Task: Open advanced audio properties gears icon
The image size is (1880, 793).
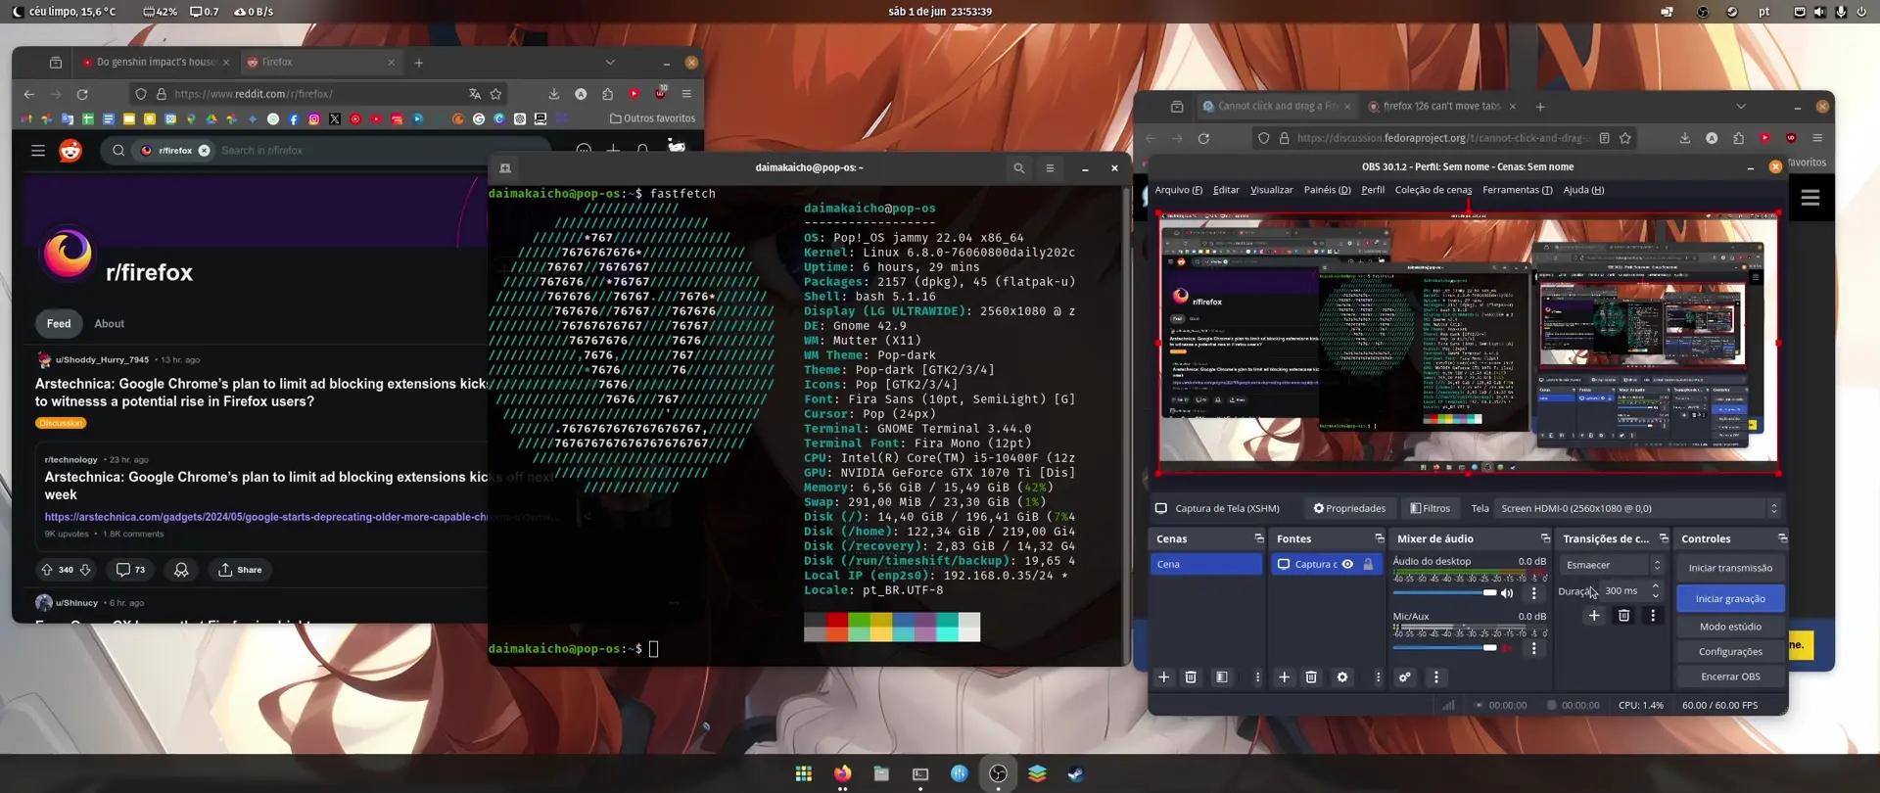Action: pos(1405,677)
